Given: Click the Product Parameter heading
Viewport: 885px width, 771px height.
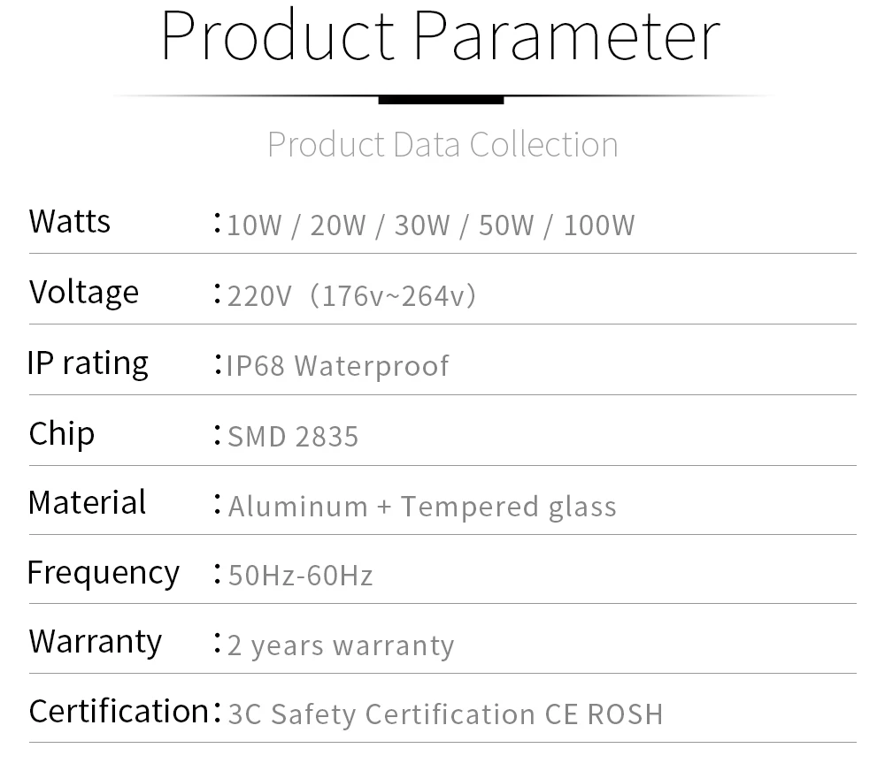Looking at the screenshot, I should point(441,37).
